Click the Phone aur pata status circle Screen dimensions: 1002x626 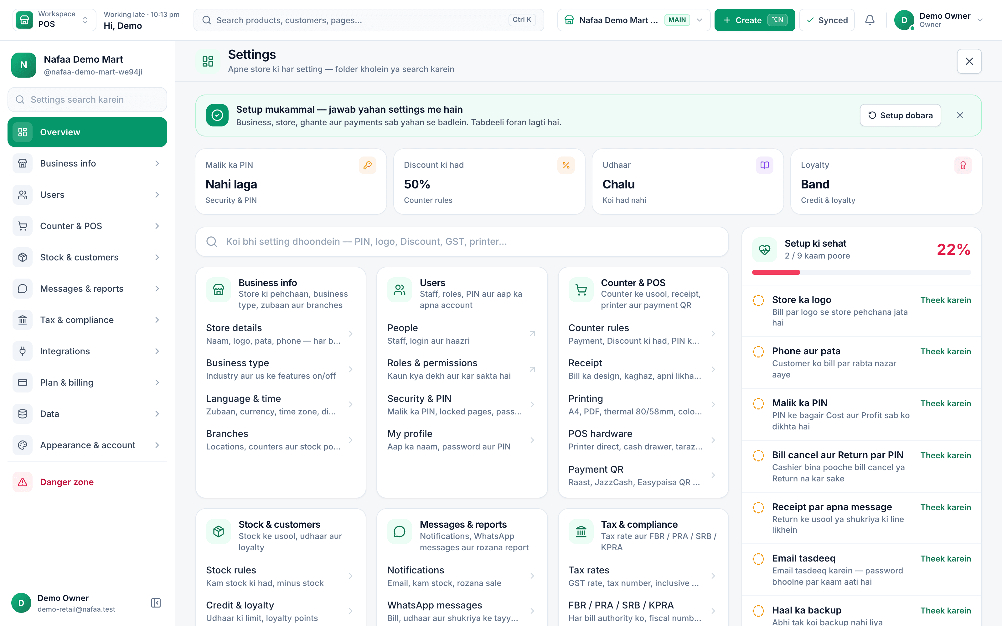tap(758, 351)
